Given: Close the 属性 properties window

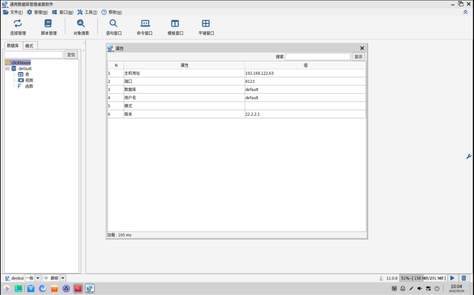Looking at the screenshot, I should point(362,48).
